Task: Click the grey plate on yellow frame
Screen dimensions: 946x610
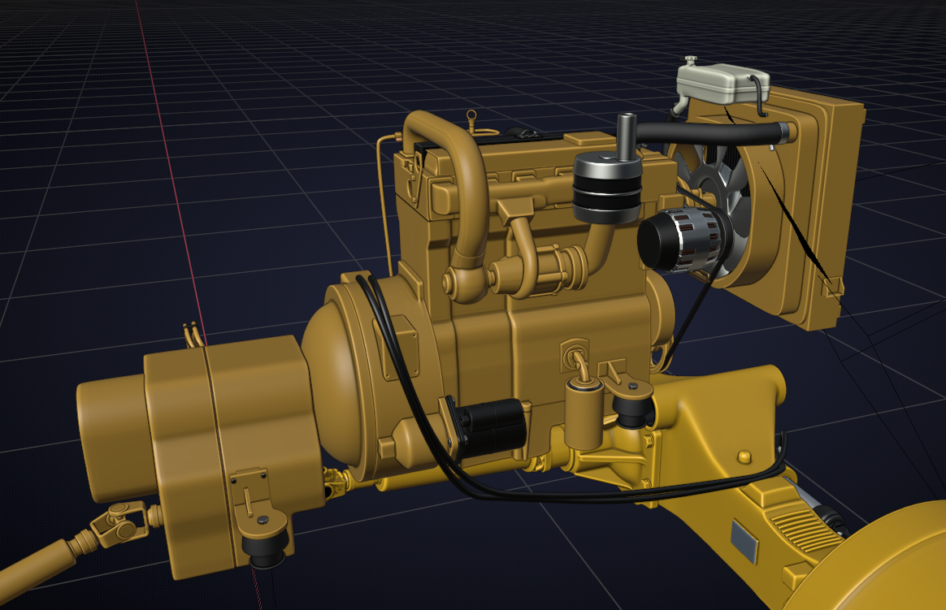Action: coord(744,541)
